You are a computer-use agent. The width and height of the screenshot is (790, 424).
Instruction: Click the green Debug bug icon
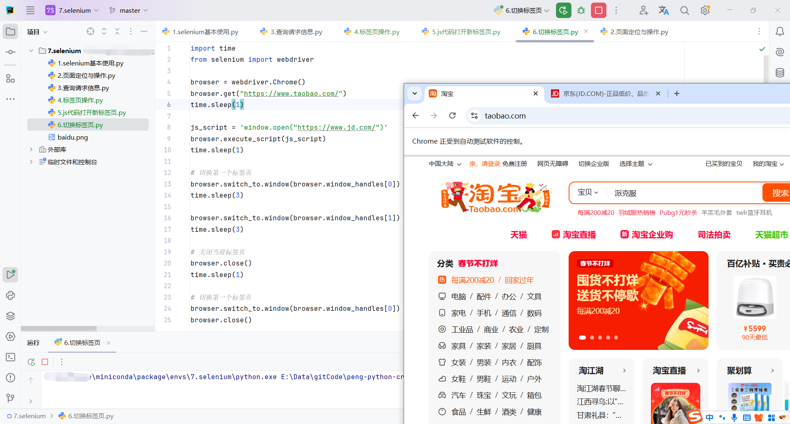click(x=581, y=10)
